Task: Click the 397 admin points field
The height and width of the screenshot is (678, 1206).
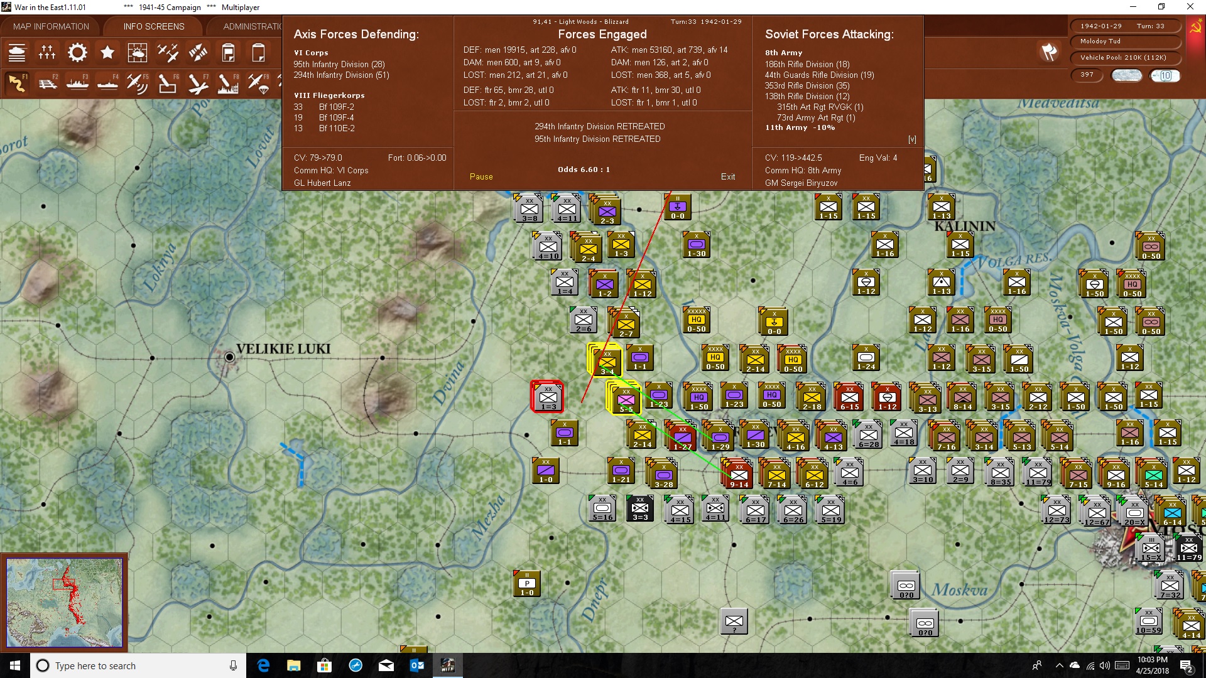Action: pos(1087,75)
